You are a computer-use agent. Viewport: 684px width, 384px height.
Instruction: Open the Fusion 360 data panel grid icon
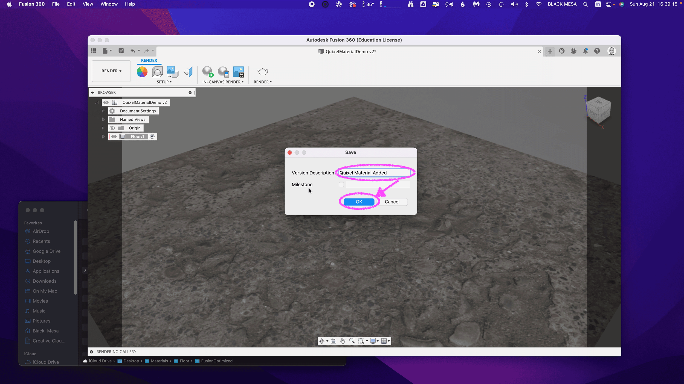pyautogui.click(x=93, y=51)
